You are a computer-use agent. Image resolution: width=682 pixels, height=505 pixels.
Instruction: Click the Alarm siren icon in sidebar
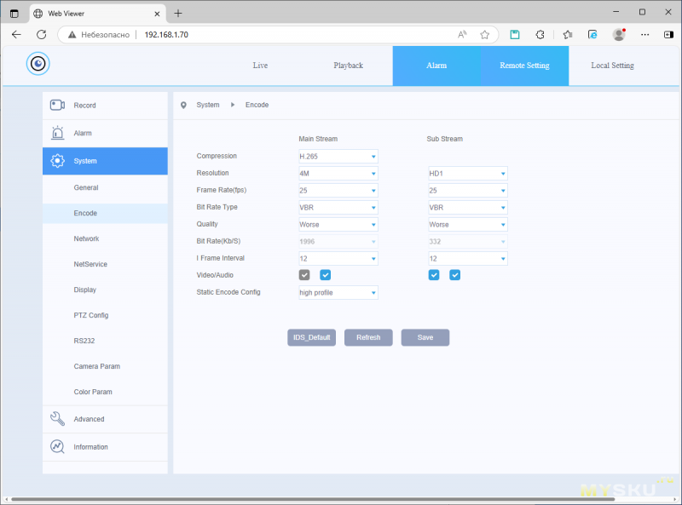[x=57, y=133]
